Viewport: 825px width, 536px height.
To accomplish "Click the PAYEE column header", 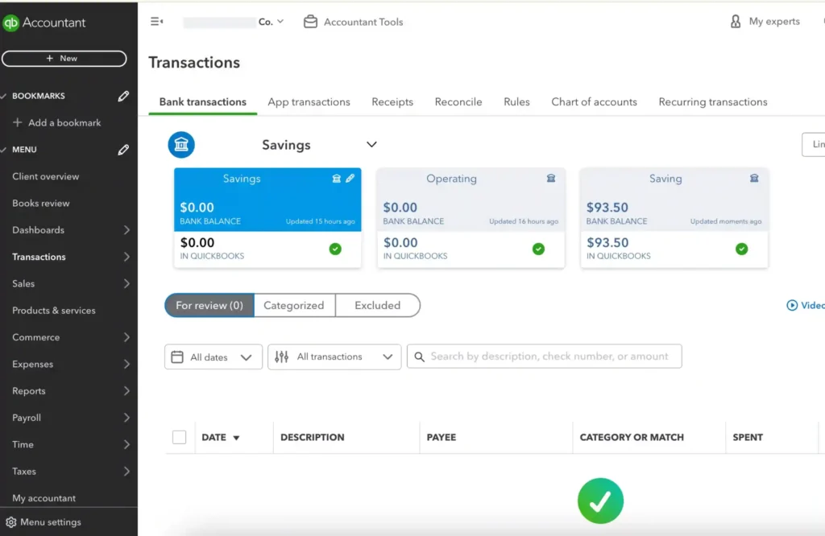I will [442, 437].
